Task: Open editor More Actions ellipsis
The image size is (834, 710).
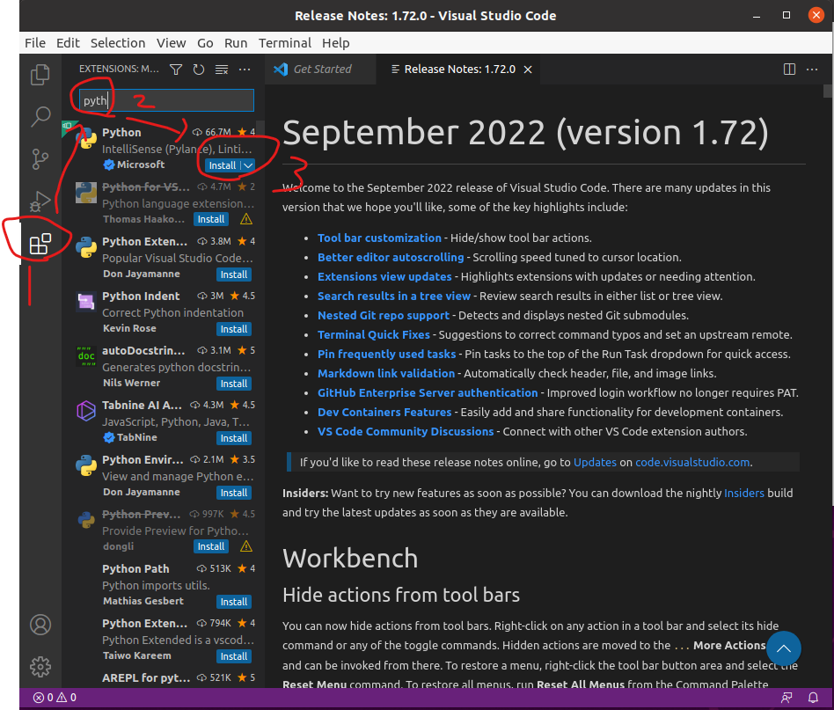Action: coord(812,70)
